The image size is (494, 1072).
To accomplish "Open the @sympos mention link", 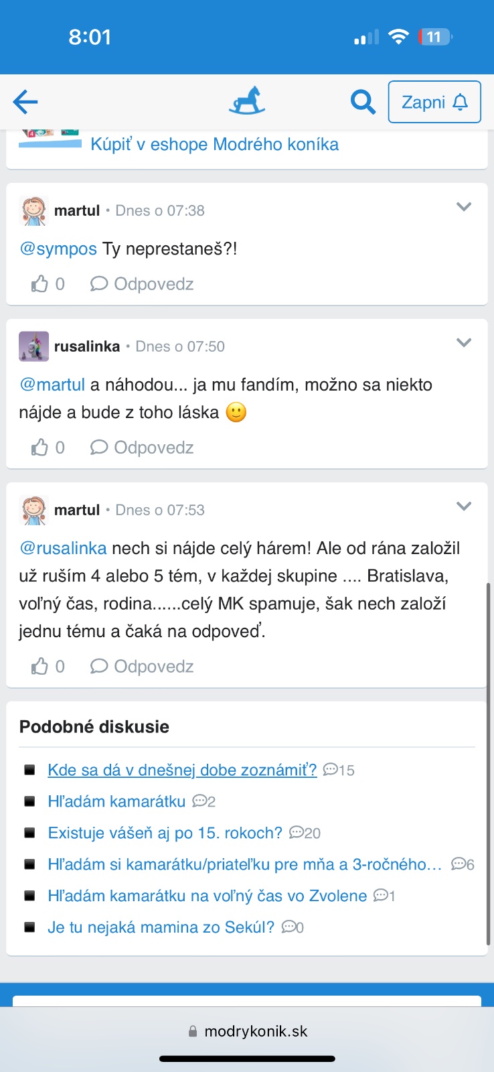I will [59, 249].
